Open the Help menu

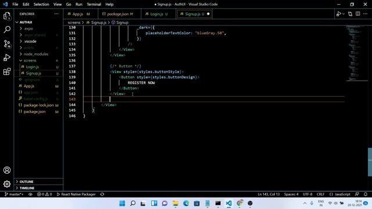click(109, 4)
